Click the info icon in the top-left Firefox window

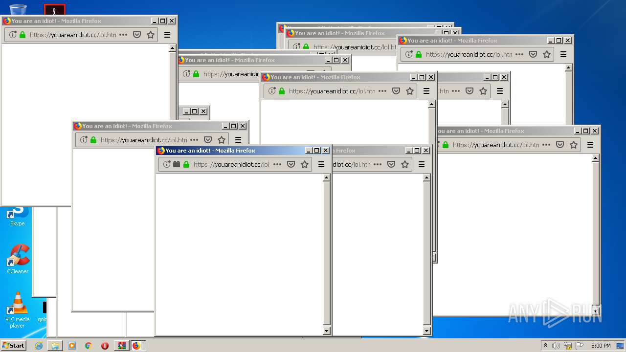(x=13, y=35)
